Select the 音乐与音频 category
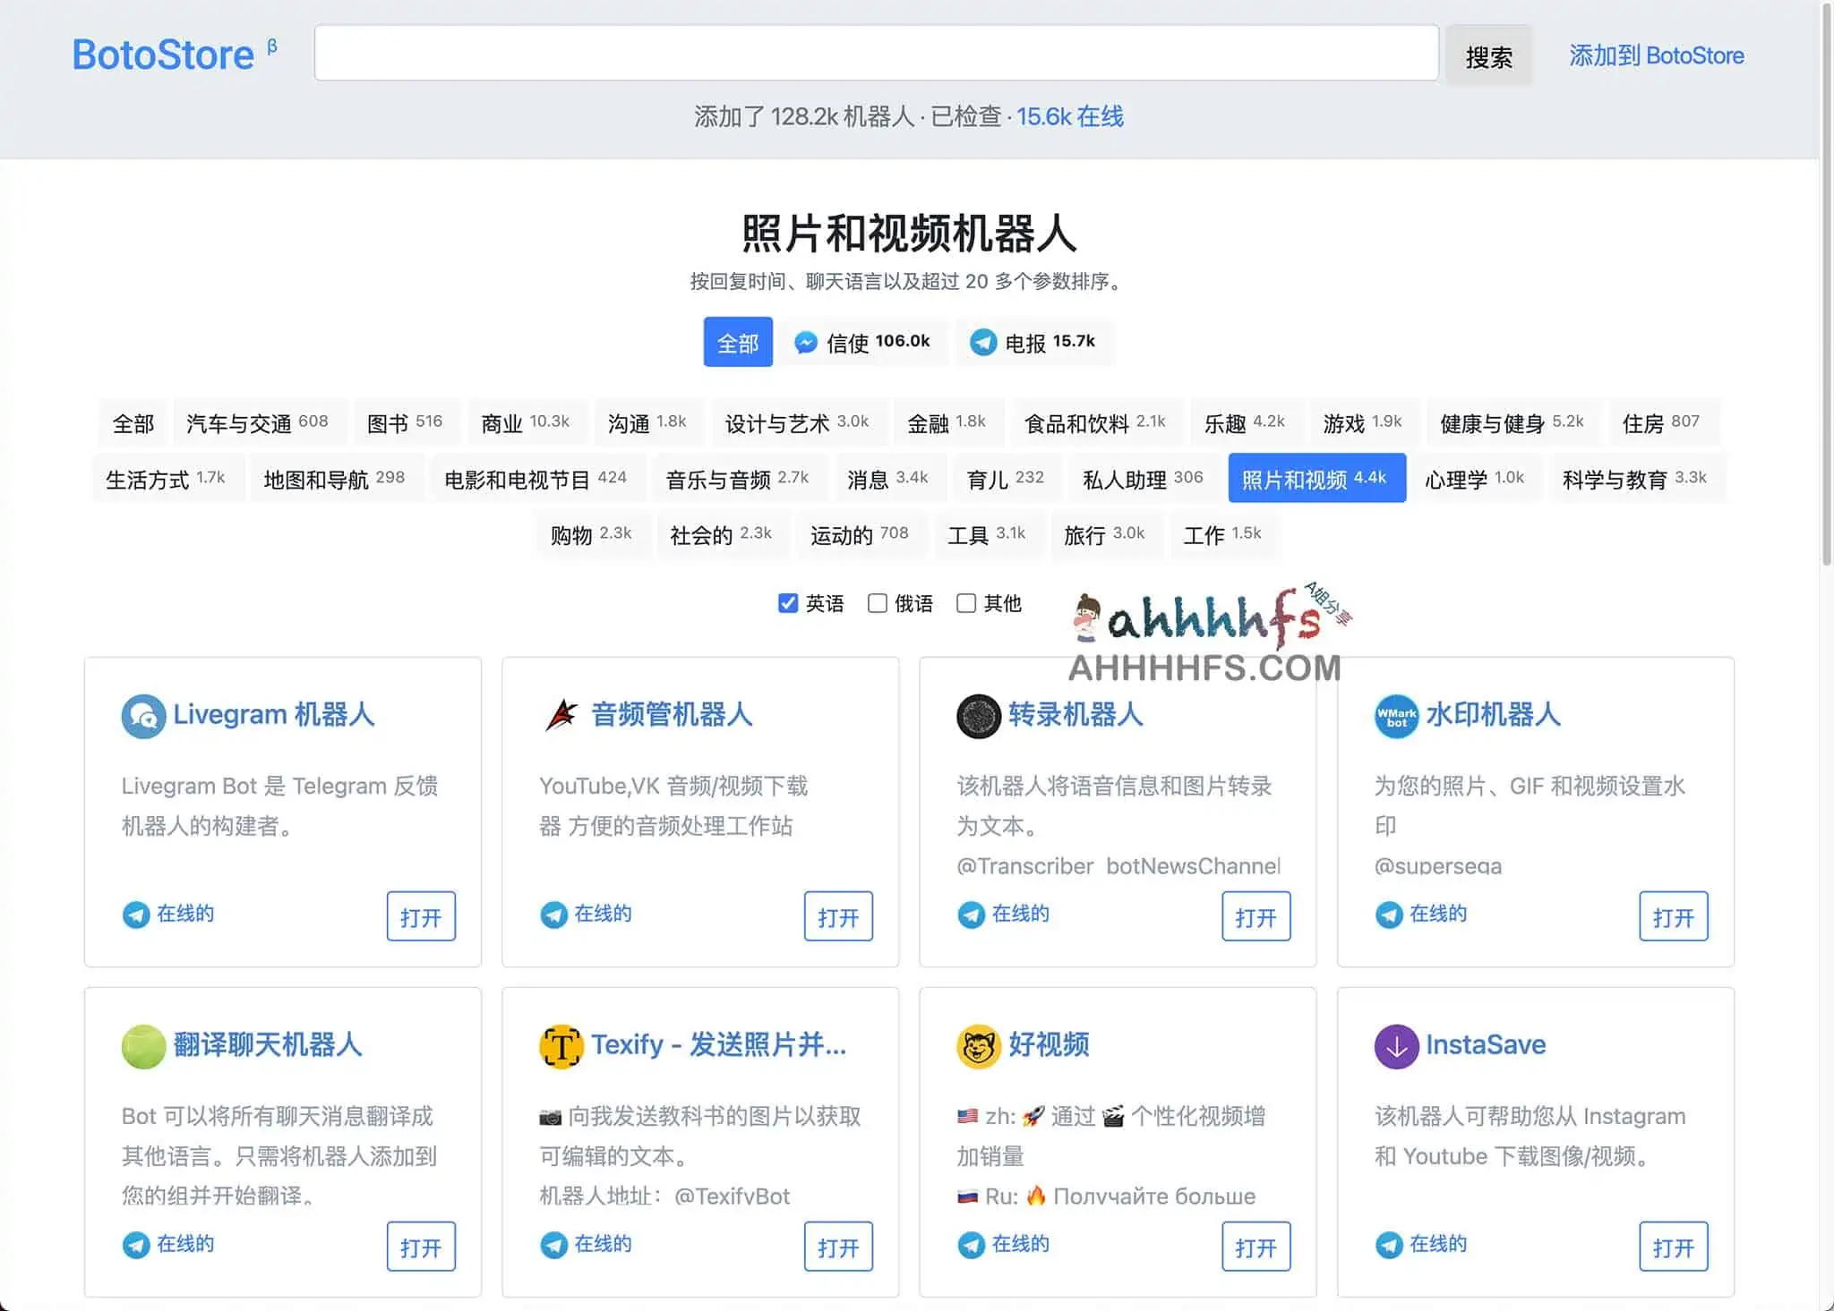 coord(736,479)
